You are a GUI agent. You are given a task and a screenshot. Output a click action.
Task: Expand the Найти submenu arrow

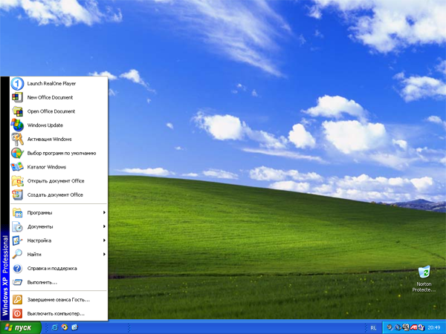click(x=104, y=254)
